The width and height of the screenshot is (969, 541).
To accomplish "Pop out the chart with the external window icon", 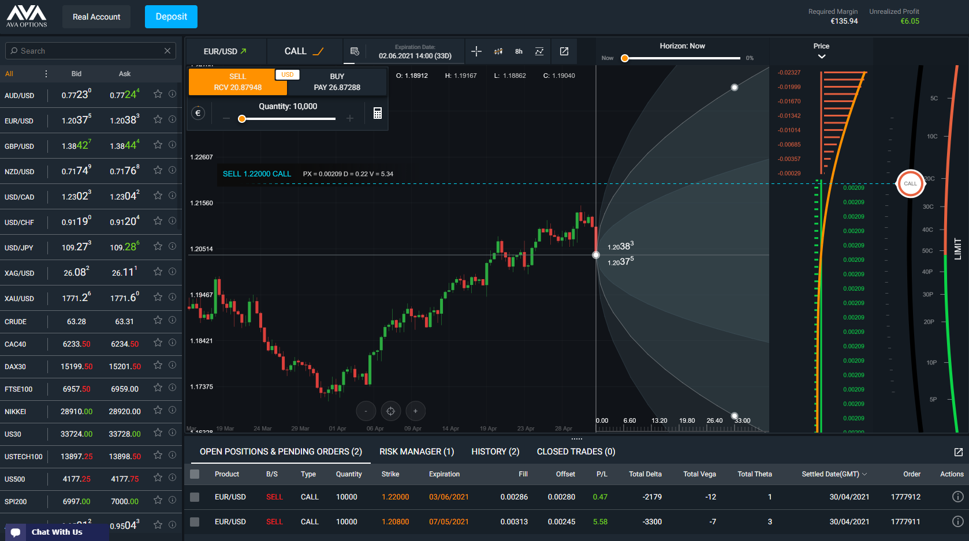I will click(x=564, y=51).
